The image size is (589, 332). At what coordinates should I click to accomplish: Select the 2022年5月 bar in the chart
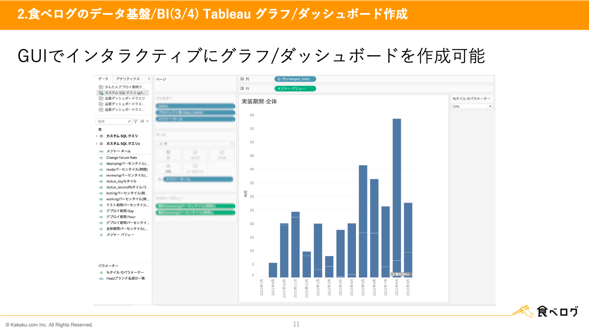pos(363,221)
